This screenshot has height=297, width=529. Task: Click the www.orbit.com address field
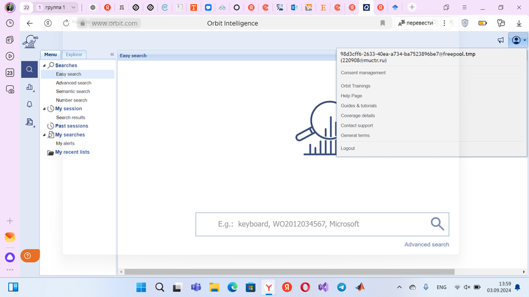coord(114,23)
